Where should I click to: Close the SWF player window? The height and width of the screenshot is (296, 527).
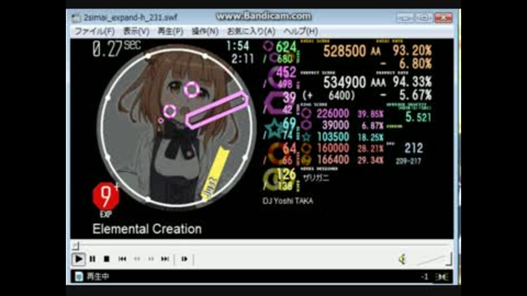coord(444,18)
